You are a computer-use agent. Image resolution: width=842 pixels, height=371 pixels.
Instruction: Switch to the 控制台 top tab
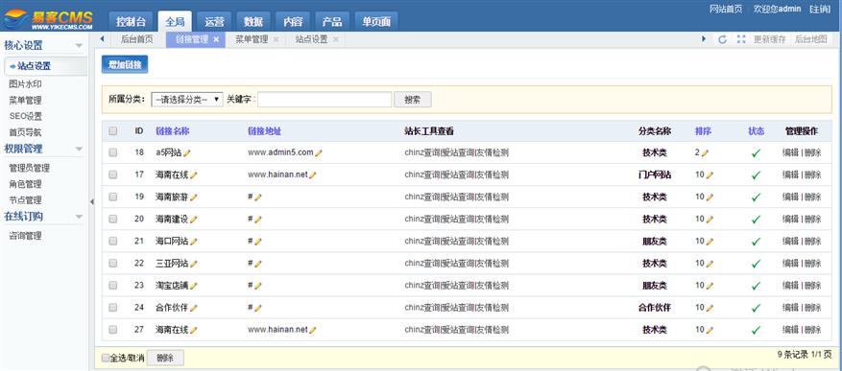click(132, 21)
